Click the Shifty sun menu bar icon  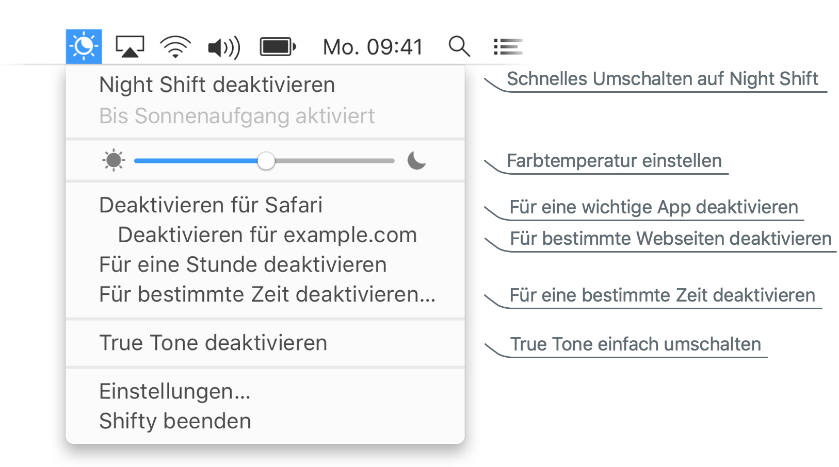point(84,46)
